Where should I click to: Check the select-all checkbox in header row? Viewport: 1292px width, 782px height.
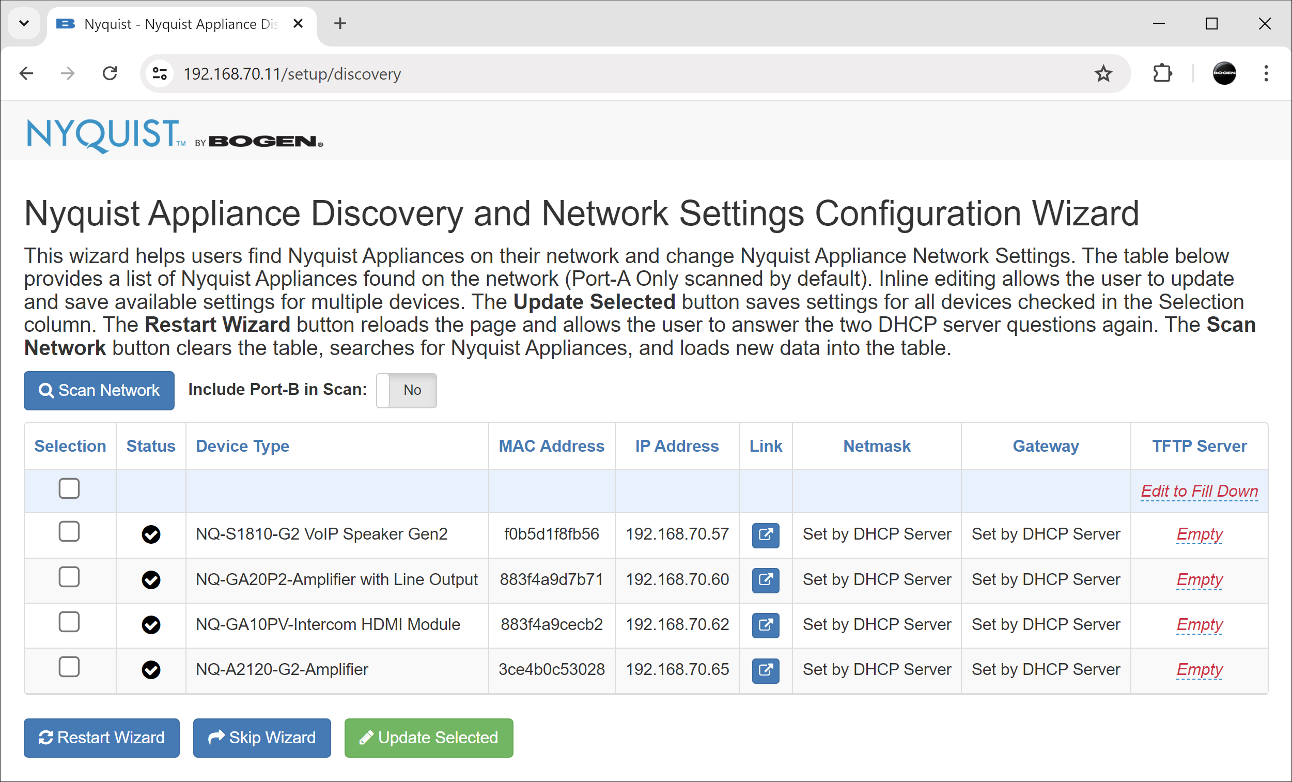coord(69,488)
